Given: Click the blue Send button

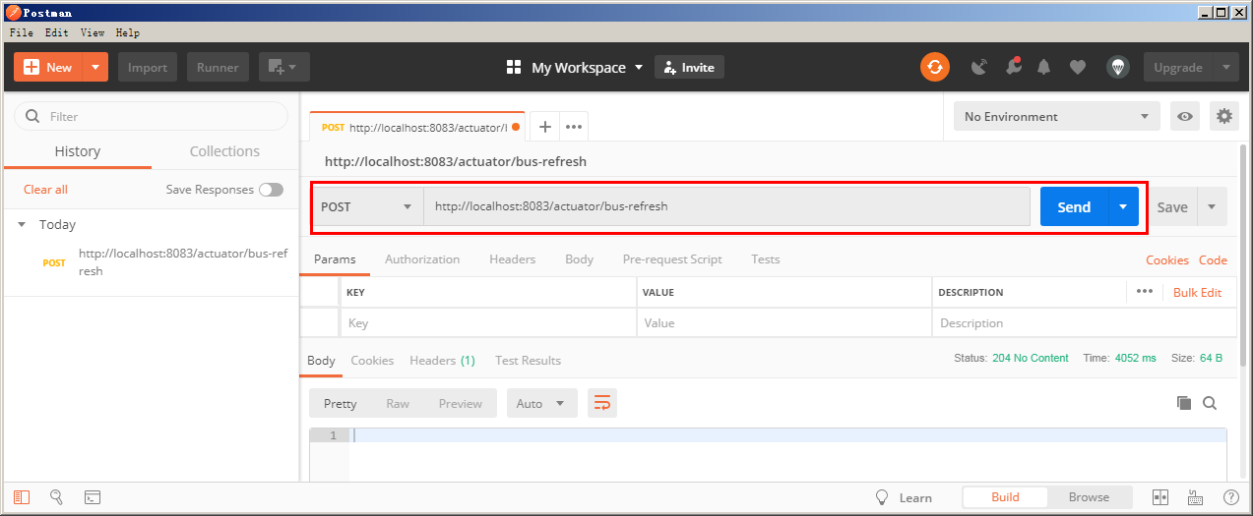Looking at the screenshot, I should click(1074, 206).
